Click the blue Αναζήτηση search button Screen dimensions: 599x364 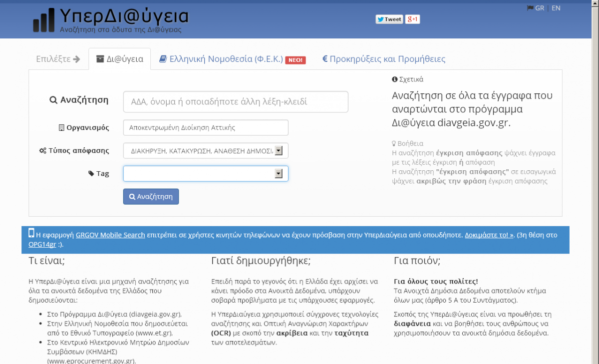pyautogui.click(x=151, y=197)
